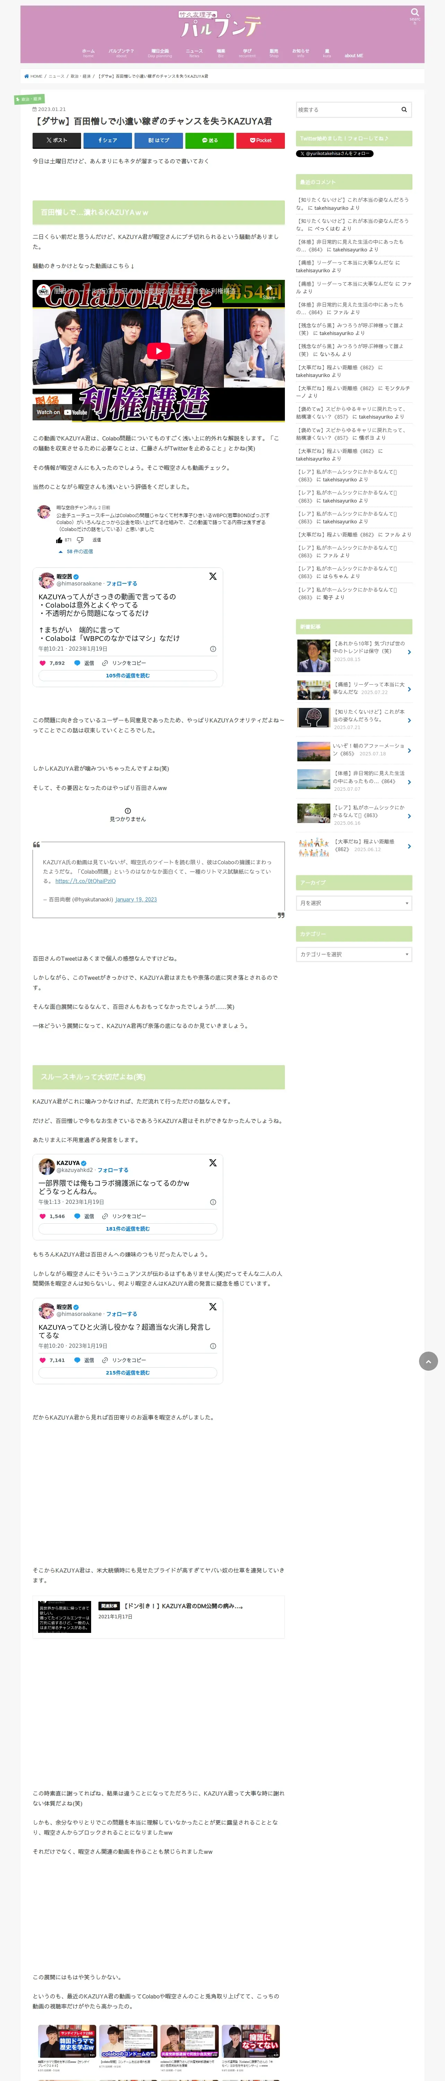Send article via the LINE 送る button
445x2081 pixels.
click(x=209, y=140)
